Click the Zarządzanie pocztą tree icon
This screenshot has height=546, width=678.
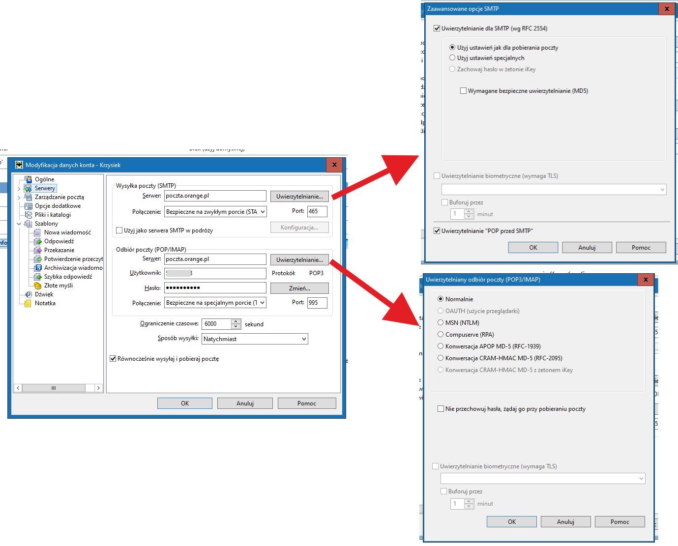point(29,197)
